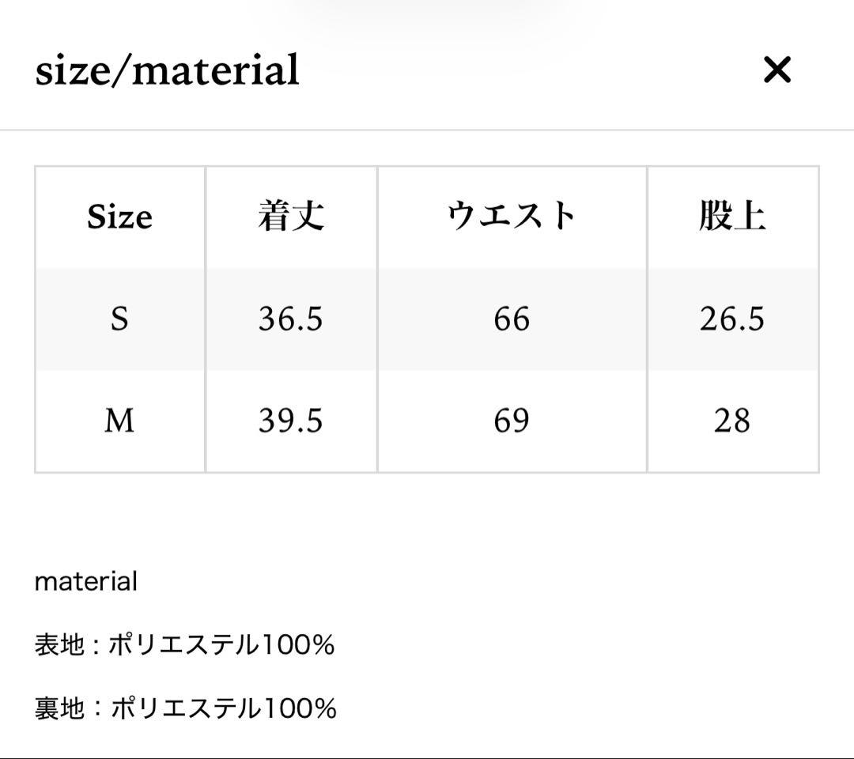Viewport: 854px width, 759px height.
Task: Select the 69 waist value for size M
Action: pos(512,421)
